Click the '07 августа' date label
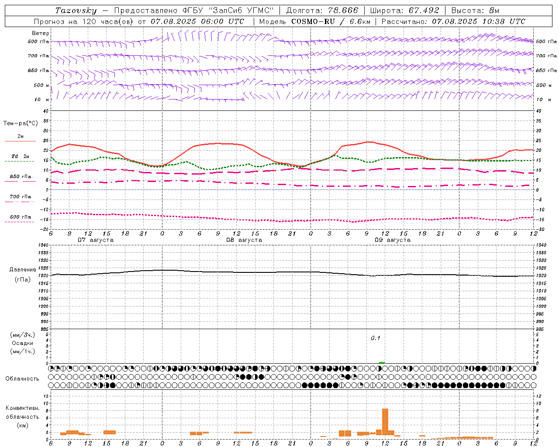 [96, 240]
